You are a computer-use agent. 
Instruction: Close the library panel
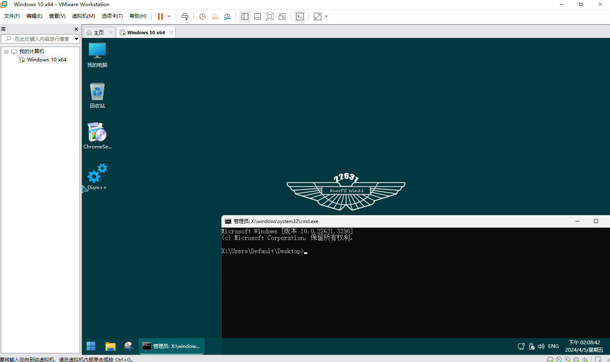click(x=76, y=29)
